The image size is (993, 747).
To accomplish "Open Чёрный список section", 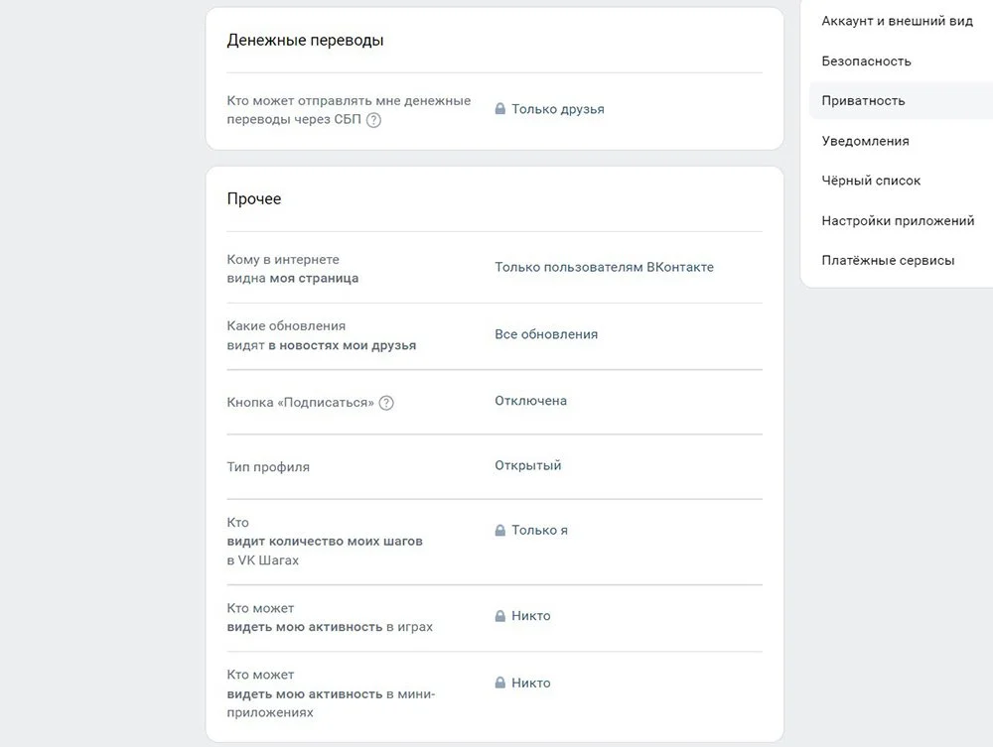I will pyautogui.click(x=871, y=181).
